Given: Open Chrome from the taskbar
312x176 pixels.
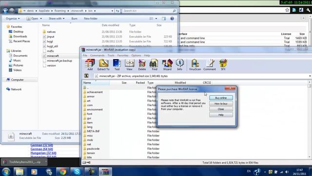Looking at the screenshot, I should 63,172.
